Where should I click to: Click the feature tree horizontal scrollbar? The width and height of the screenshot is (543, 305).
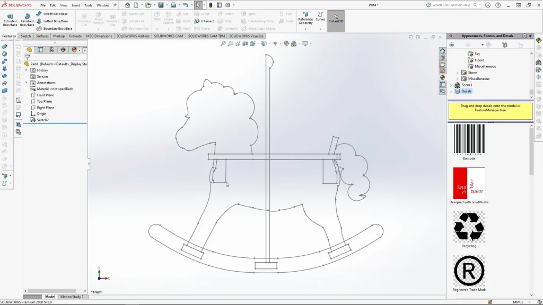pos(51,291)
